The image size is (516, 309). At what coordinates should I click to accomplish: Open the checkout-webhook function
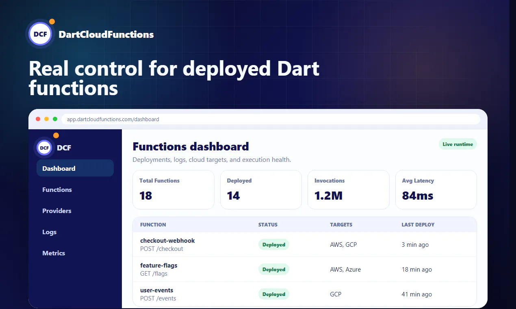point(167,240)
